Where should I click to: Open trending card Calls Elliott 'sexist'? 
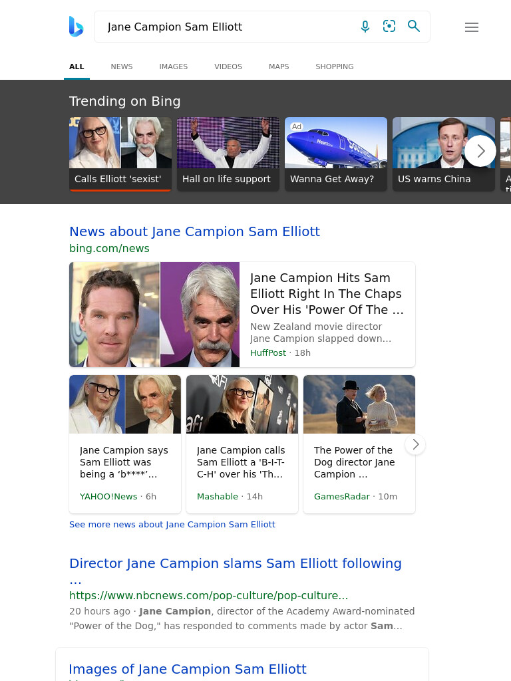point(120,154)
